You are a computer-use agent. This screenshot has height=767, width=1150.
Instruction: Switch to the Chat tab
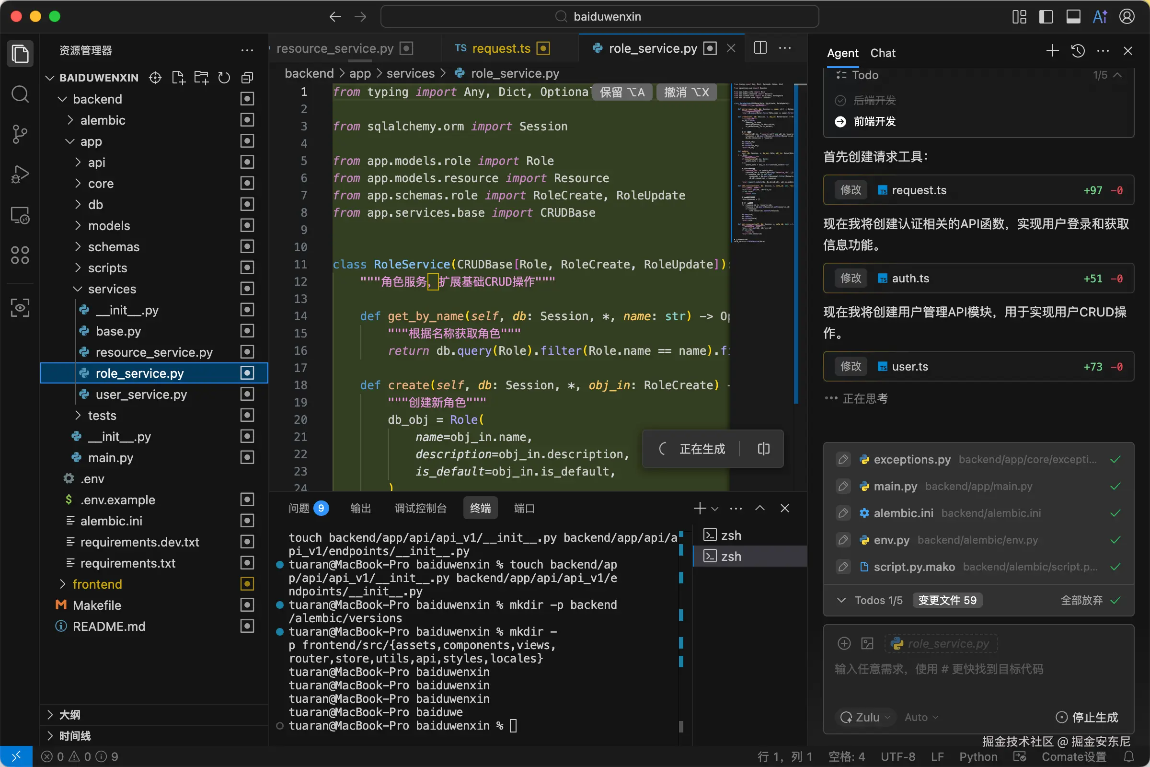[x=883, y=53]
